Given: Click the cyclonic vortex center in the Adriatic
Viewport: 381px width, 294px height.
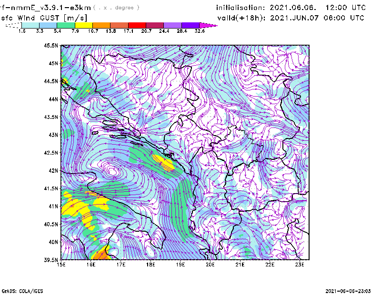Looking at the screenshot, I should (112, 171).
